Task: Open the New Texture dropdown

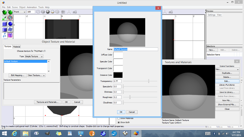Action: [x=36, y=75]
